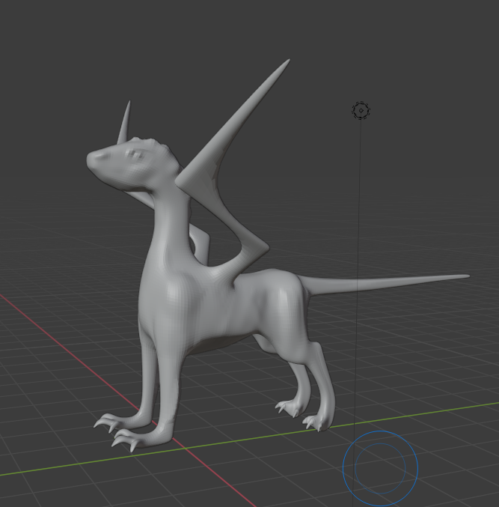The image size is (499, 507).
Task: Click the front foot claws nearest the camera
Action: tap(126, 442)
